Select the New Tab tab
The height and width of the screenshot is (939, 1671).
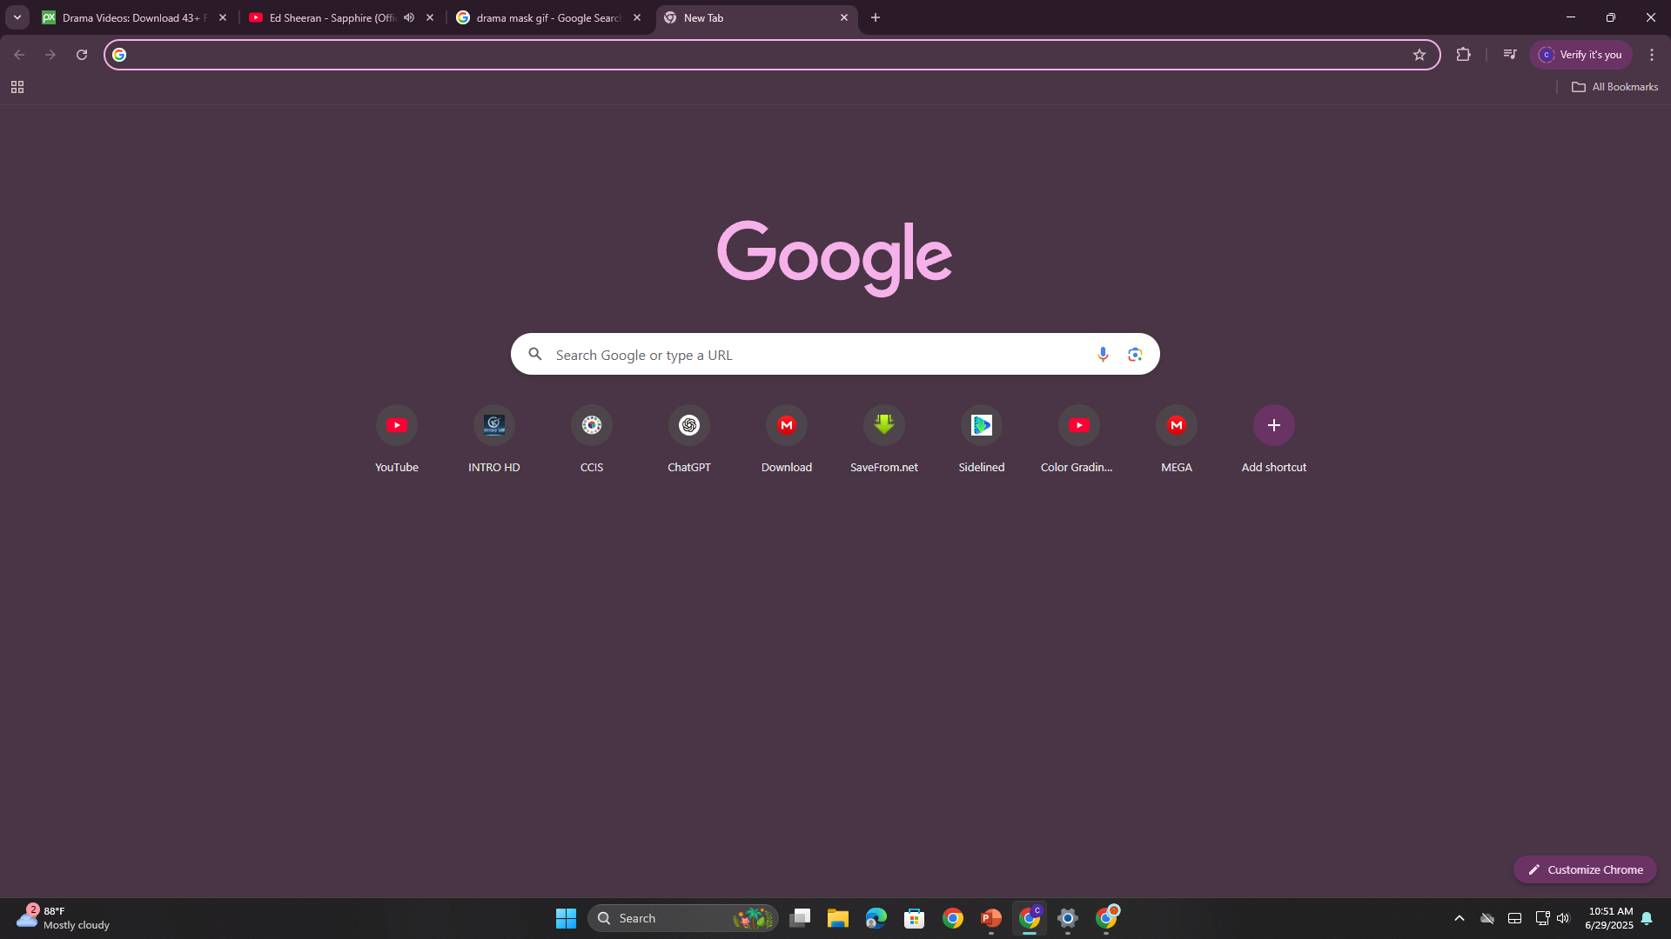(x=755, y=17)
